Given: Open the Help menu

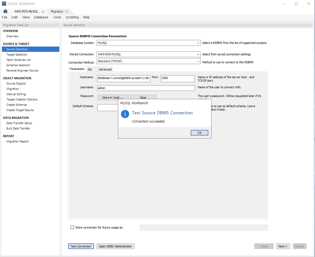Looking at the screenshot, I should [86, 17].
